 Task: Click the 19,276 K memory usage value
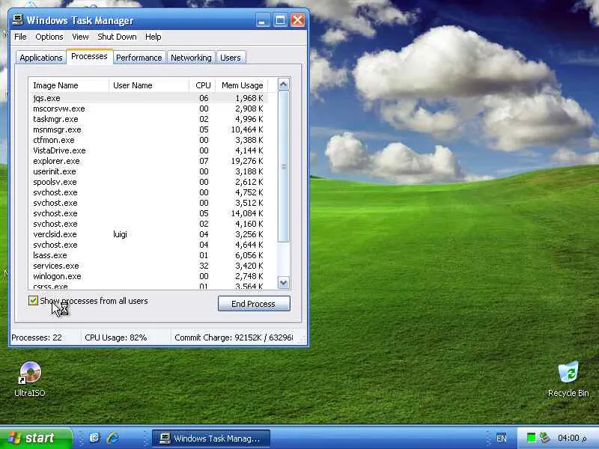(x=247, y=161)
